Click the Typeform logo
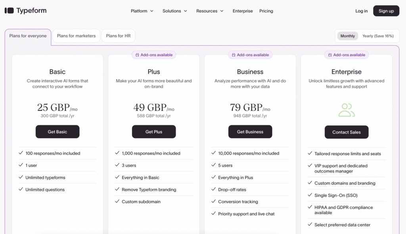The image size is (406, 234). coord(25,11)
